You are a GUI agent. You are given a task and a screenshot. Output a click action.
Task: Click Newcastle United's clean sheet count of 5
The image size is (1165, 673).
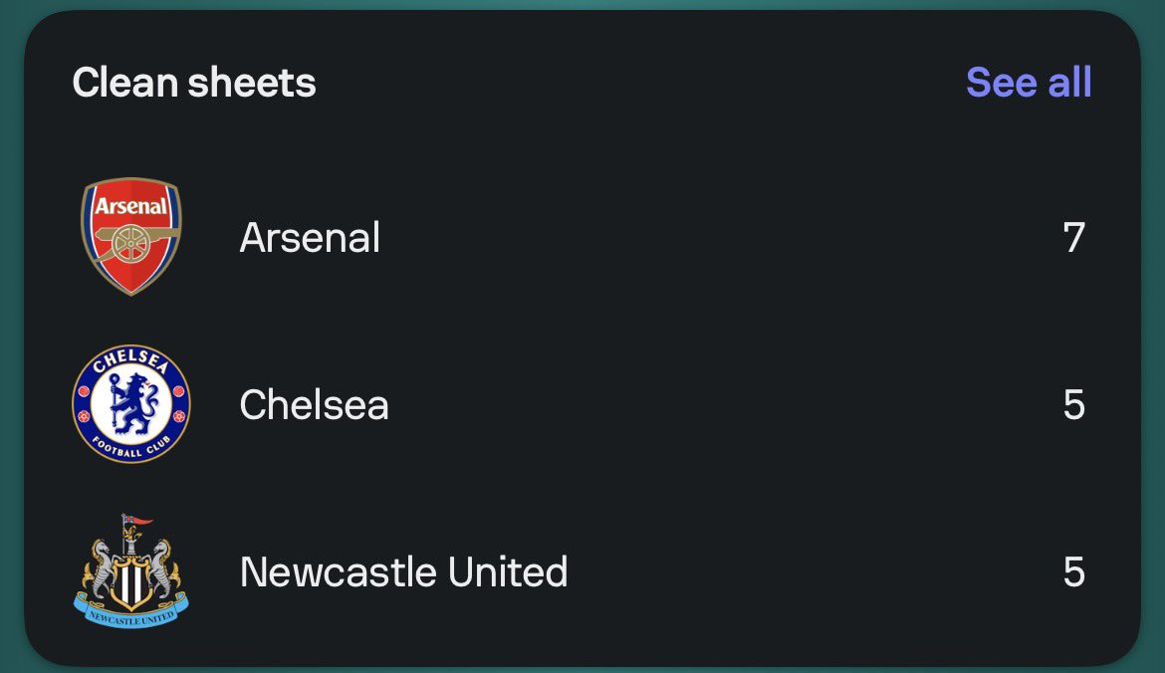pyautogui.click(x=1074, y=572)
